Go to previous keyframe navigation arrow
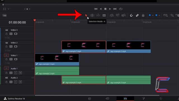The image size is (179, 101). coord(25,9)
